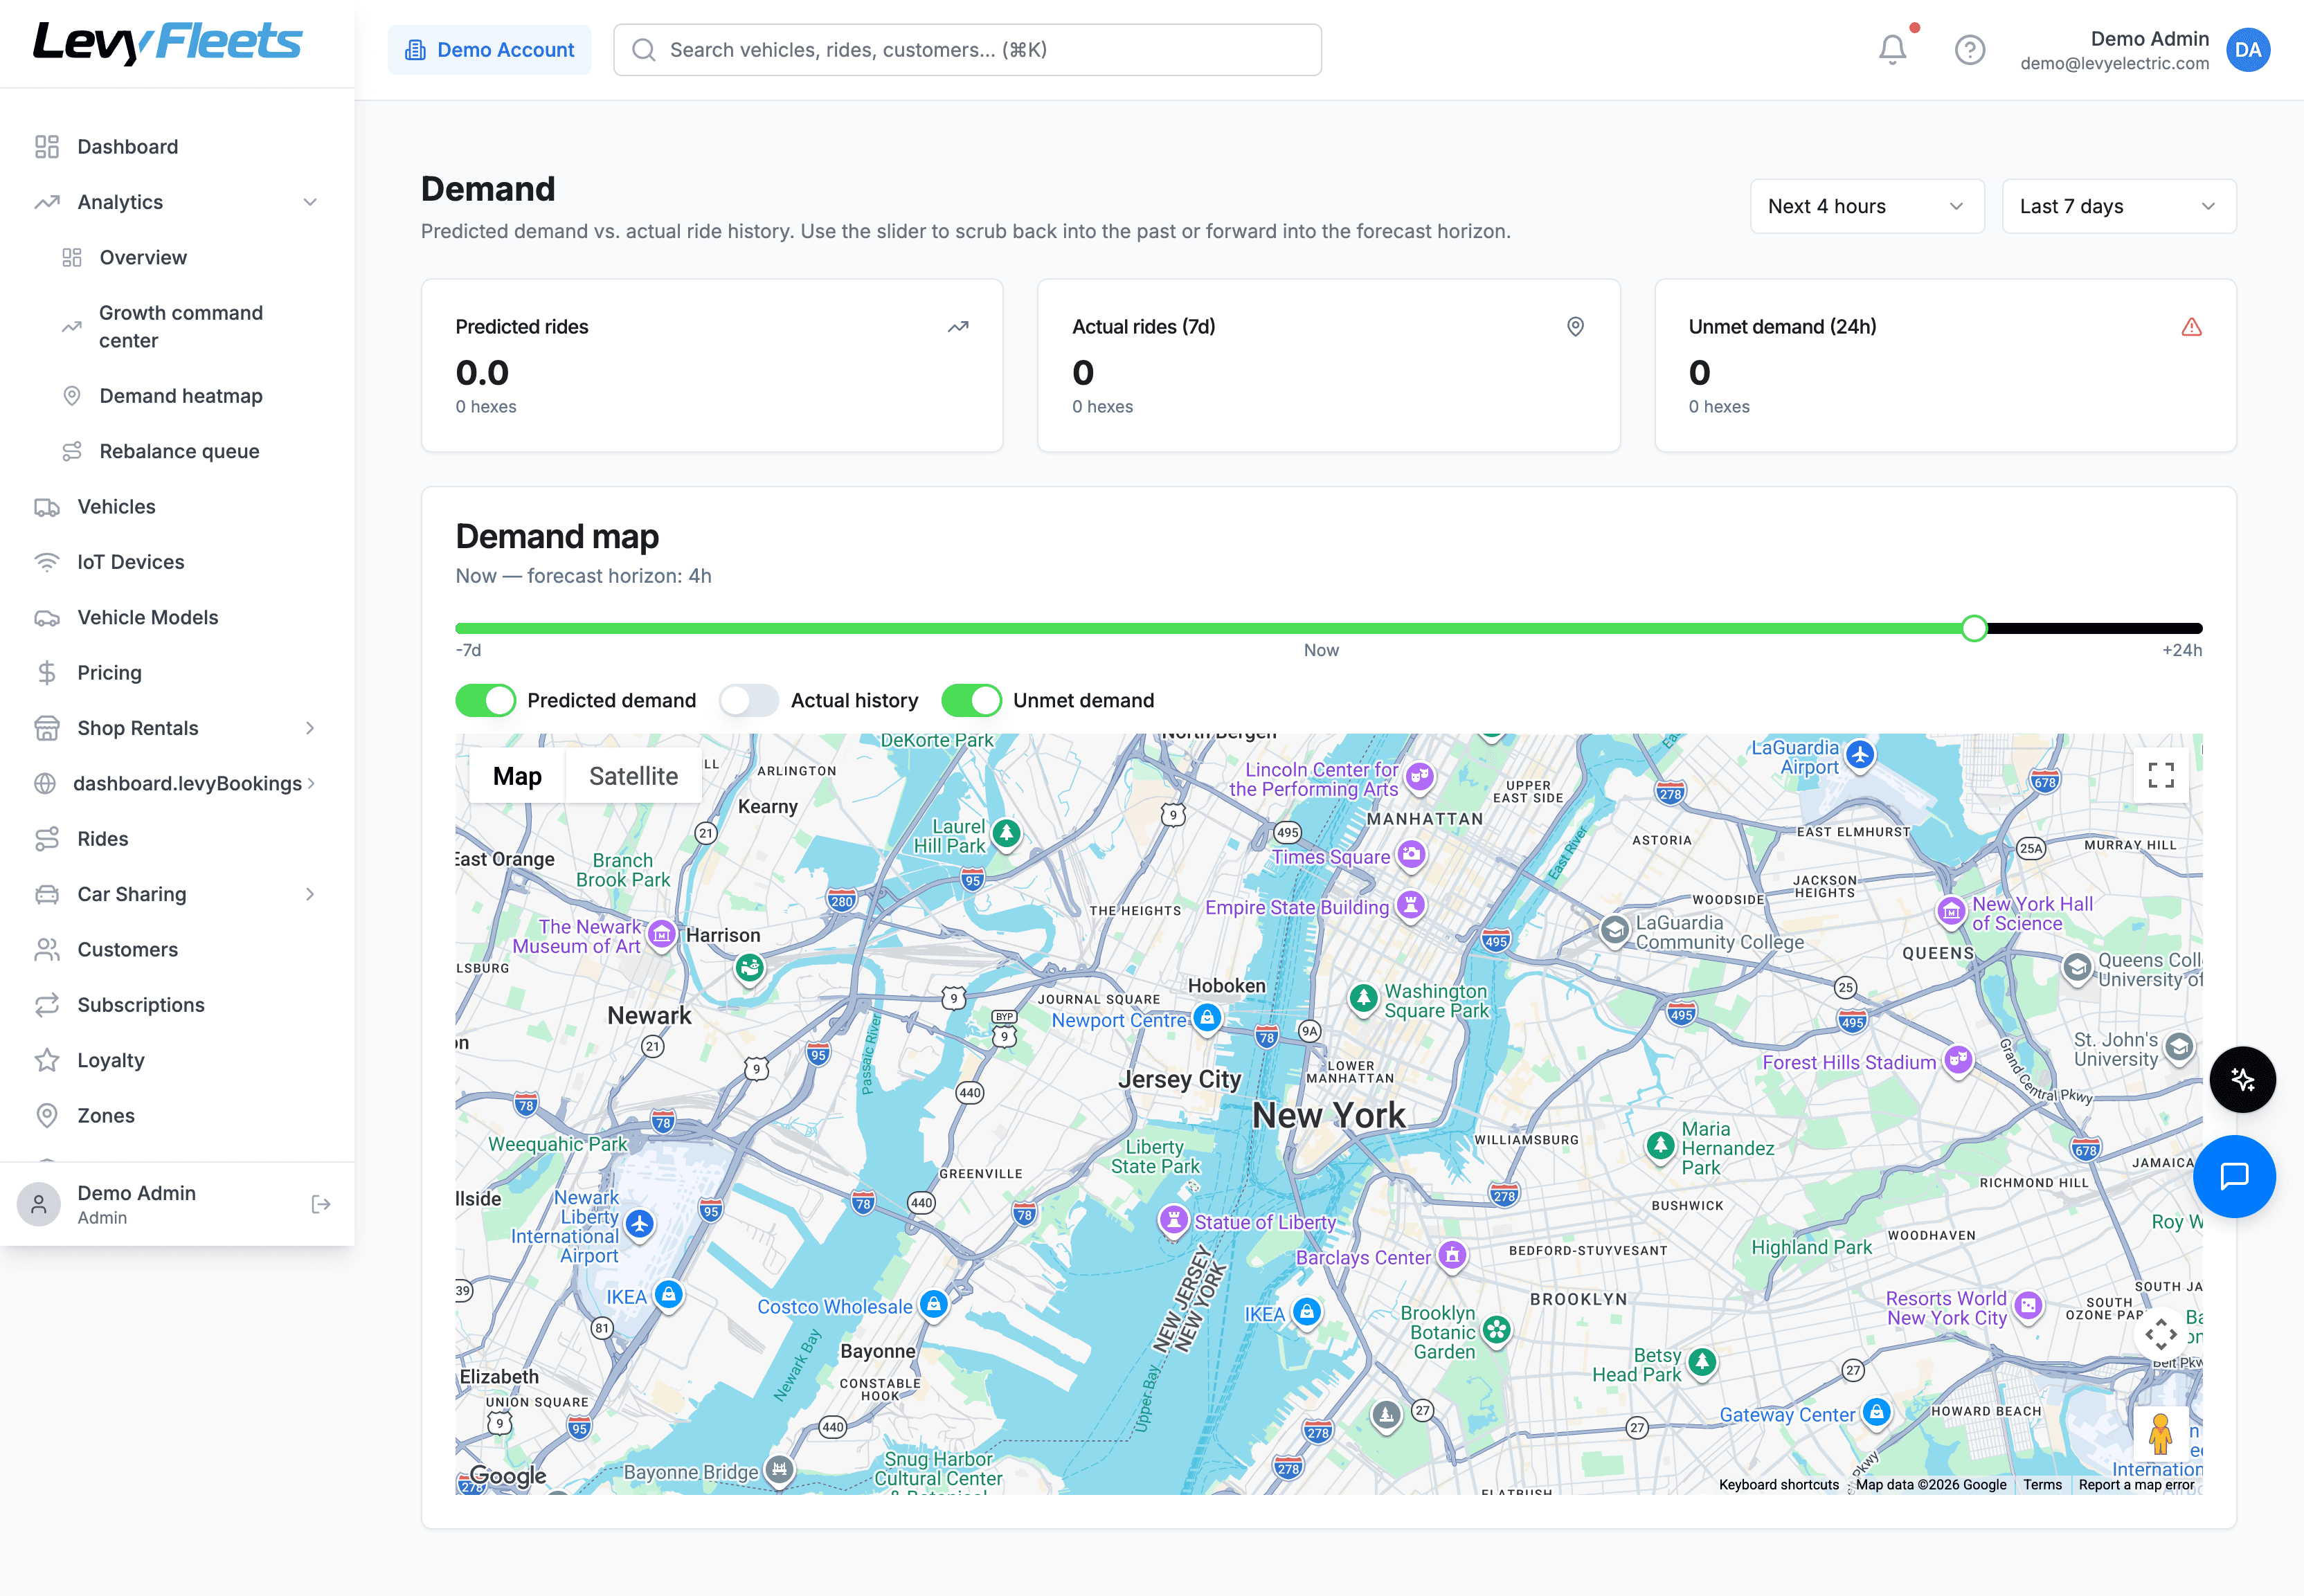Click Report a map error link

[2136, 1485]
